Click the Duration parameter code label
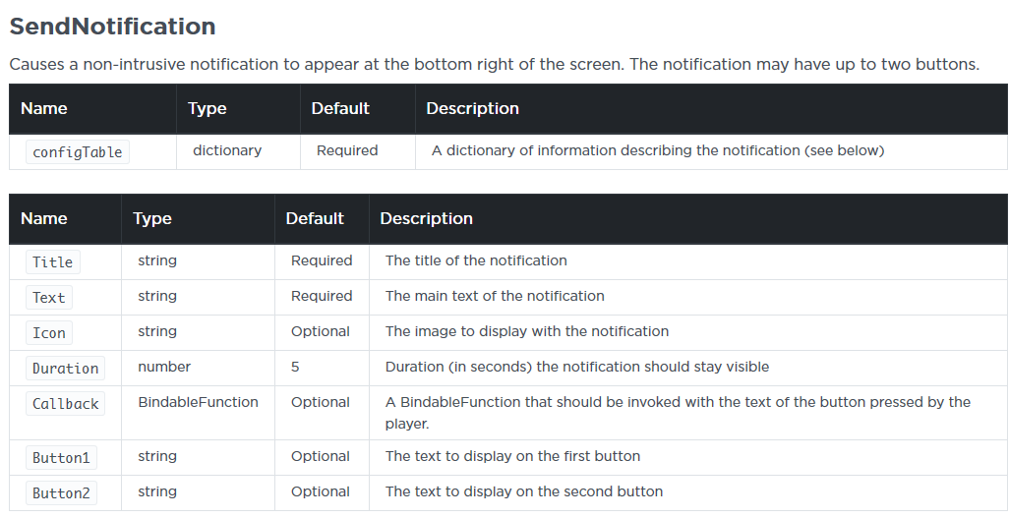 click(65, 368)
